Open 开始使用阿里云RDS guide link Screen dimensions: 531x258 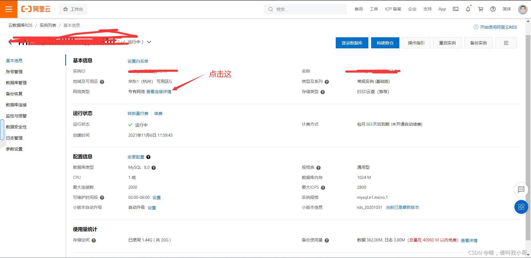coord(495,27)
